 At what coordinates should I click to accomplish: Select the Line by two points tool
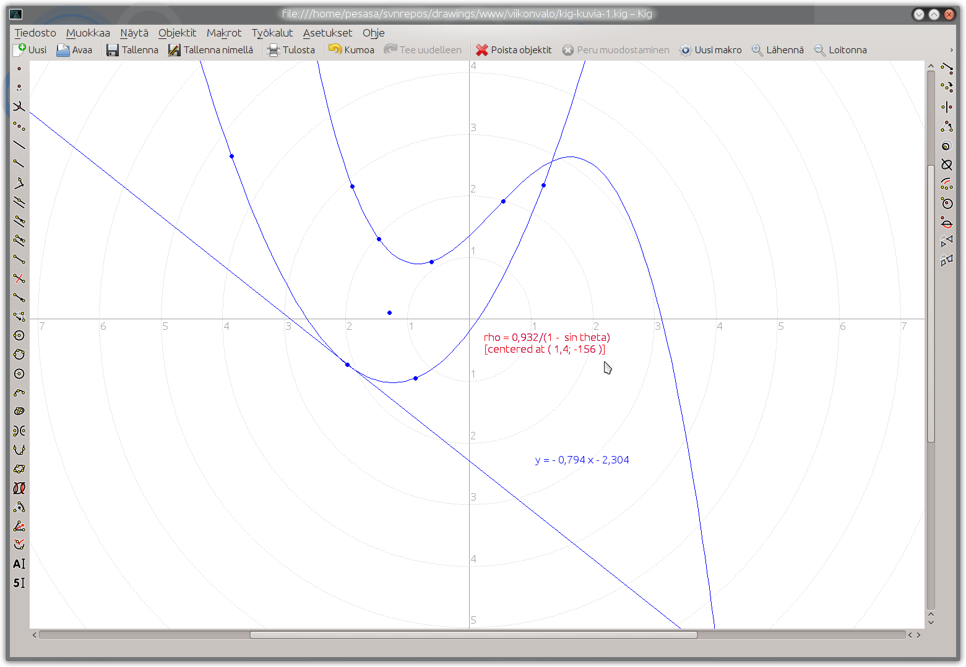click(x=19, y=145)
